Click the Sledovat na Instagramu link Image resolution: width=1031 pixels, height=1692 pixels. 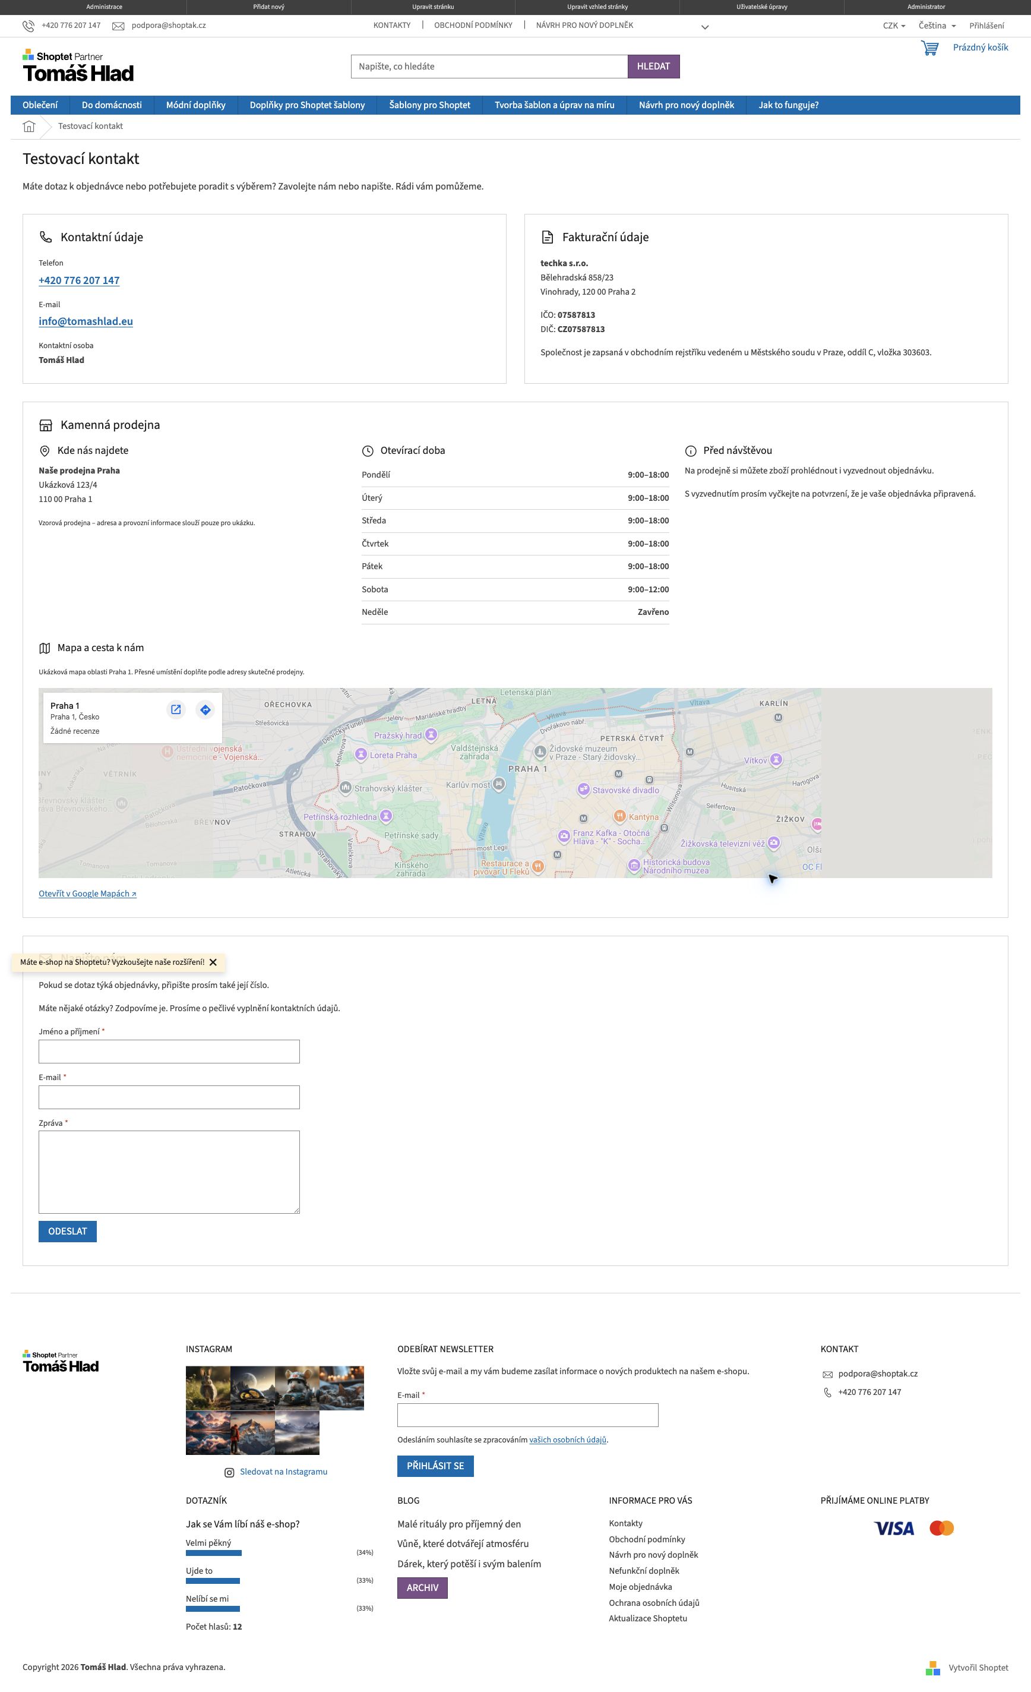283,1472
